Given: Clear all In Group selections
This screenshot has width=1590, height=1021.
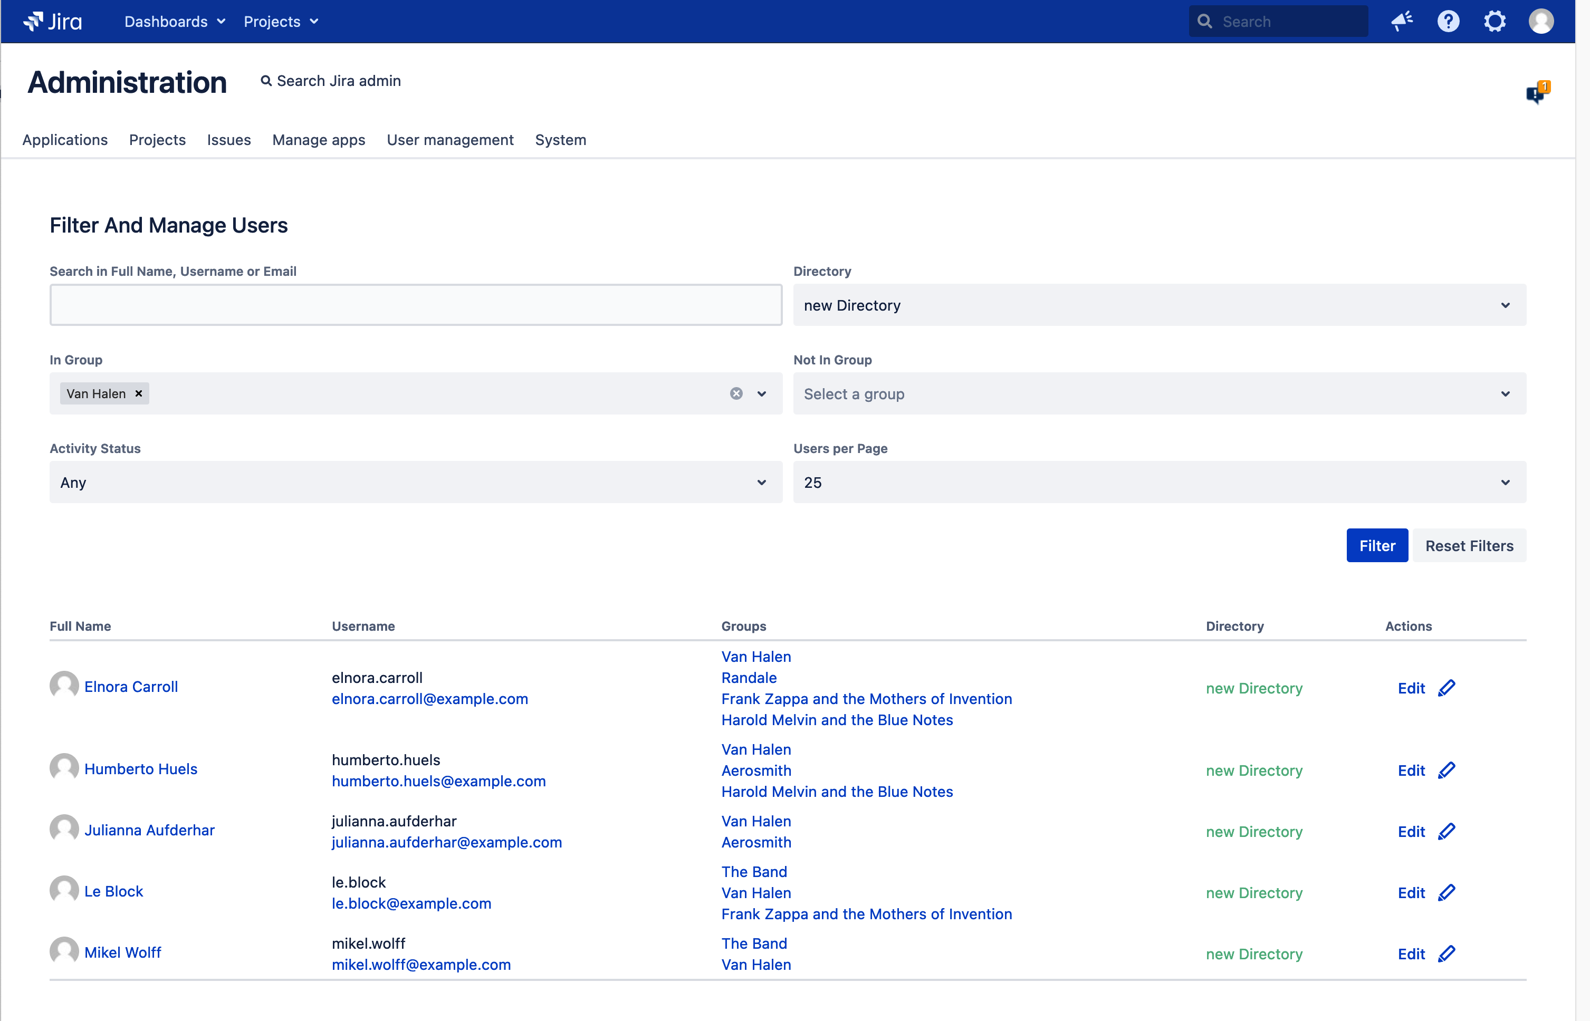Looking at the screenshot, I should (x=736, y=393).
